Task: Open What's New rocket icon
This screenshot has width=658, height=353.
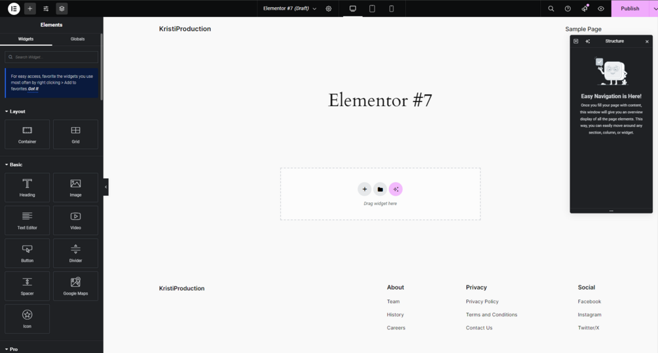Action: (x=585, y=9)
